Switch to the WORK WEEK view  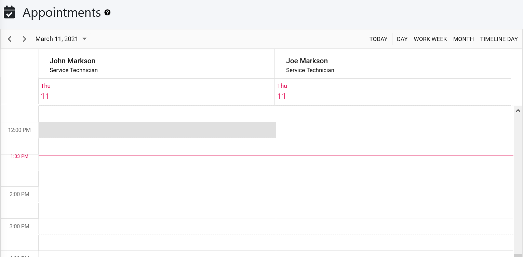click(x=430, y=39)
